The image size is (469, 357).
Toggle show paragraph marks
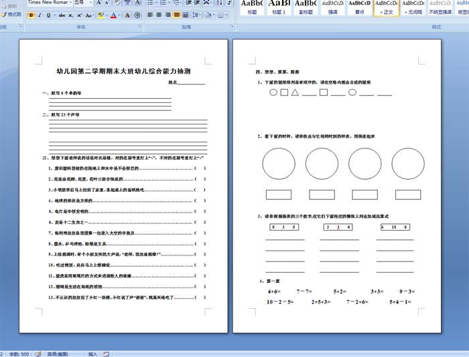pos(229,3)
